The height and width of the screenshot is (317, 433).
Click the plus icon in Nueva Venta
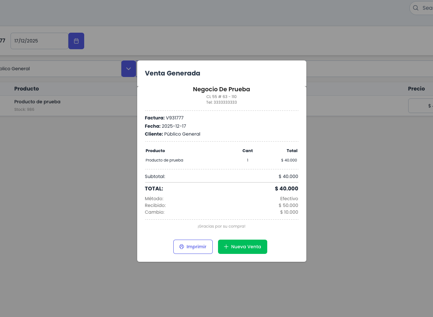226,247
